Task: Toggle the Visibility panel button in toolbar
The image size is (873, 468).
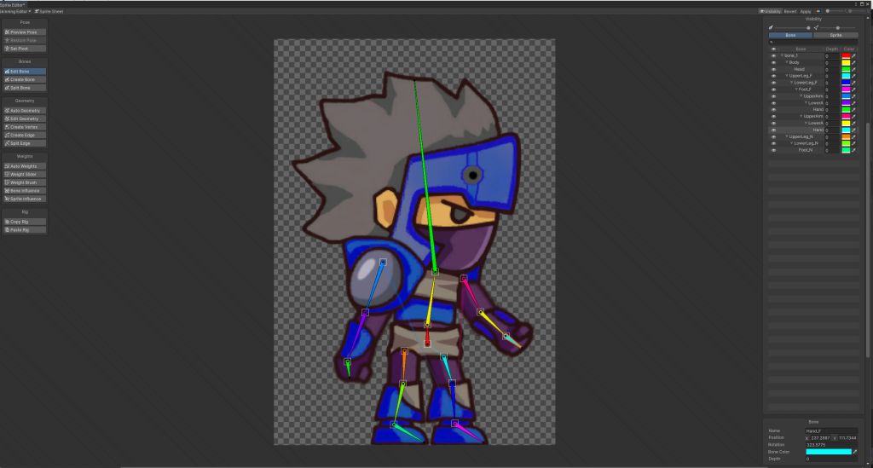Action: coord(770,11)
